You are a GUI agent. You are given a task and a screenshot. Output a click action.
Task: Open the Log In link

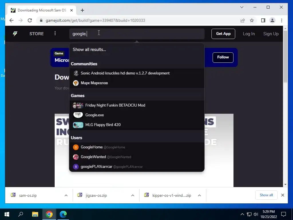coord(249,34)
